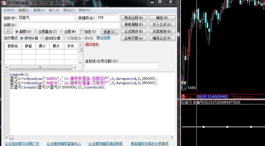Open 公式模型编写调试教程 link
Image resolution: width=265 pixels, height=146 pixels.
point(105,144)
